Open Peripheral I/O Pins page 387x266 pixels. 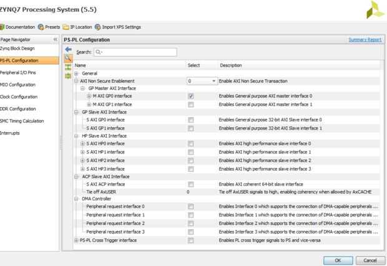pyautogui.click(x=18, y=72)
